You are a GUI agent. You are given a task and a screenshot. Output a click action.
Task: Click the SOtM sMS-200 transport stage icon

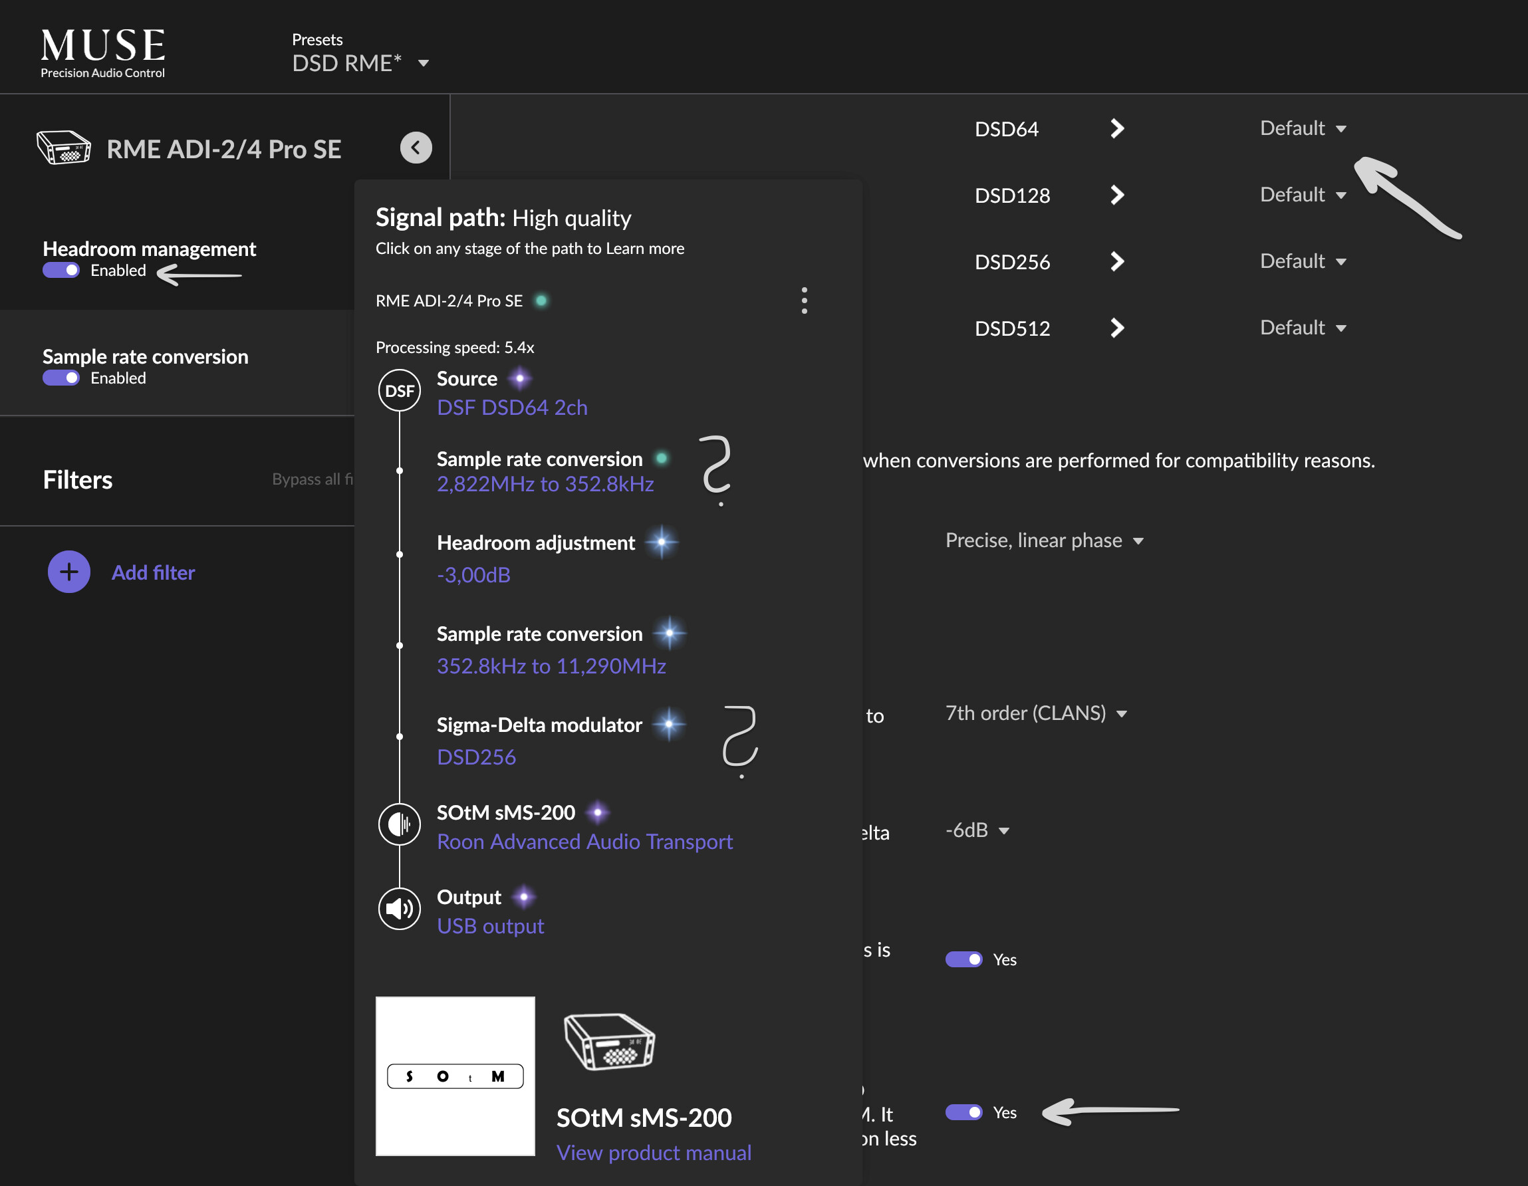coord(399,824)
